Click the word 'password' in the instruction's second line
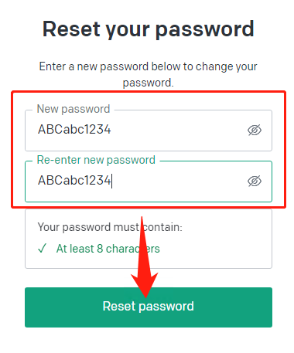The width and height of the screenshot is (294, 353). tap(147, 83)
